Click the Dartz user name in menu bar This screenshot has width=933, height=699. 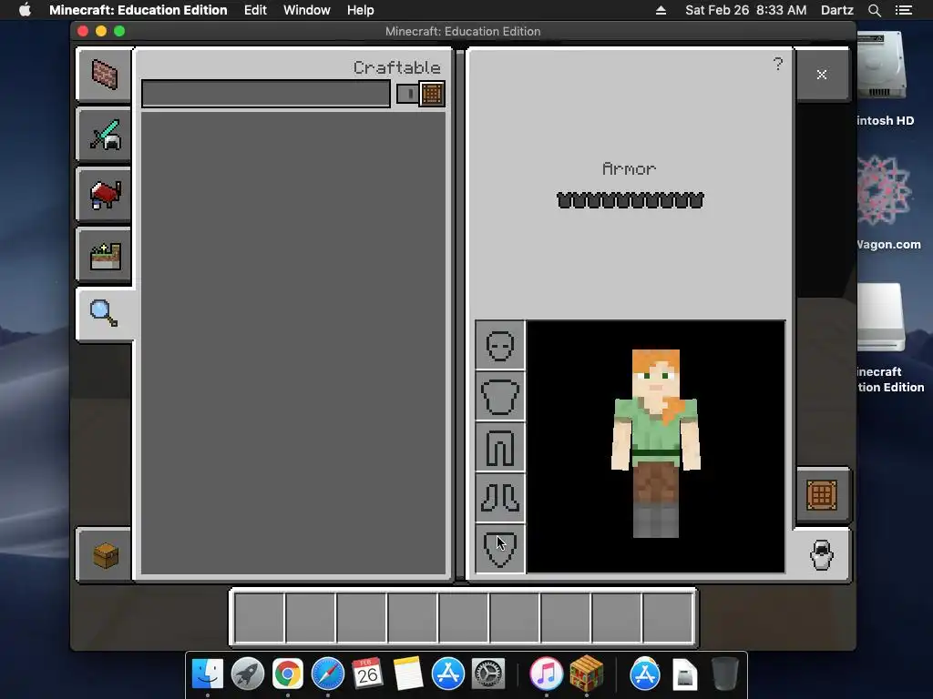[836, 10]
